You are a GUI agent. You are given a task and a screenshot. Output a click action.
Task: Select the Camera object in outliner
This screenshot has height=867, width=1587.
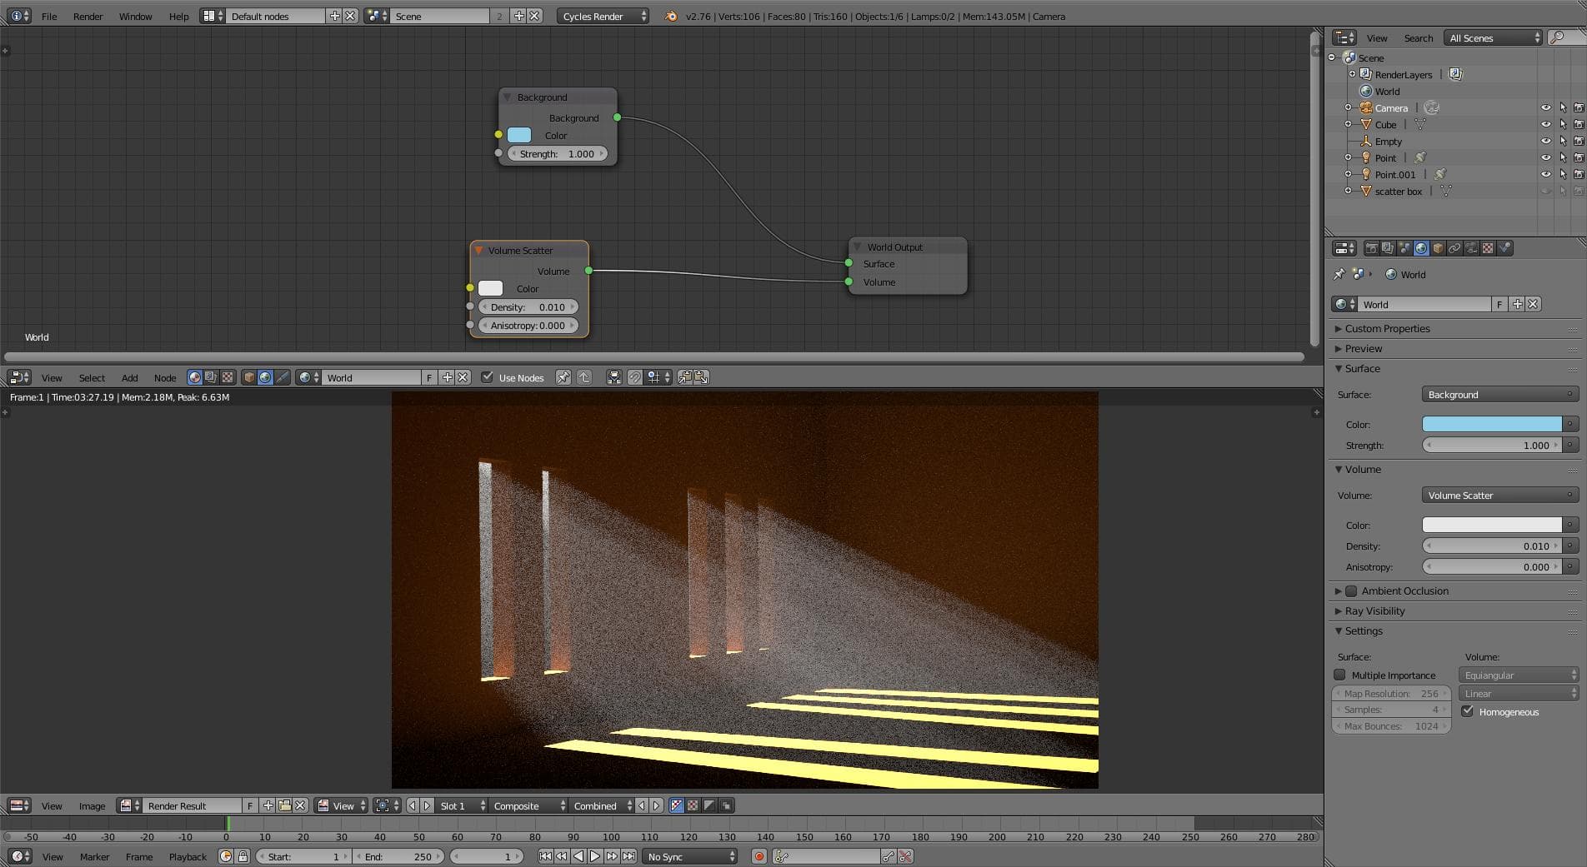(x=1390, y=107)
